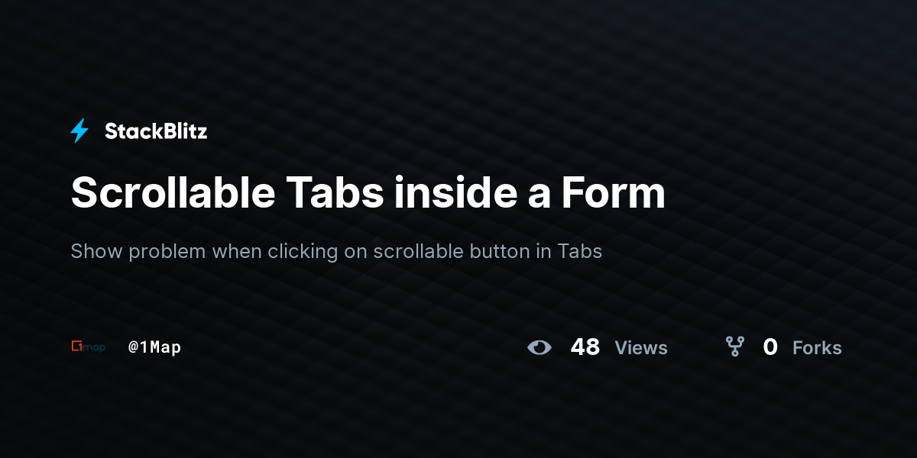The width and height of the screenshot is (917, 458).
Task: Click the word "Form" in the title
Action: click(x=614, y=193)
